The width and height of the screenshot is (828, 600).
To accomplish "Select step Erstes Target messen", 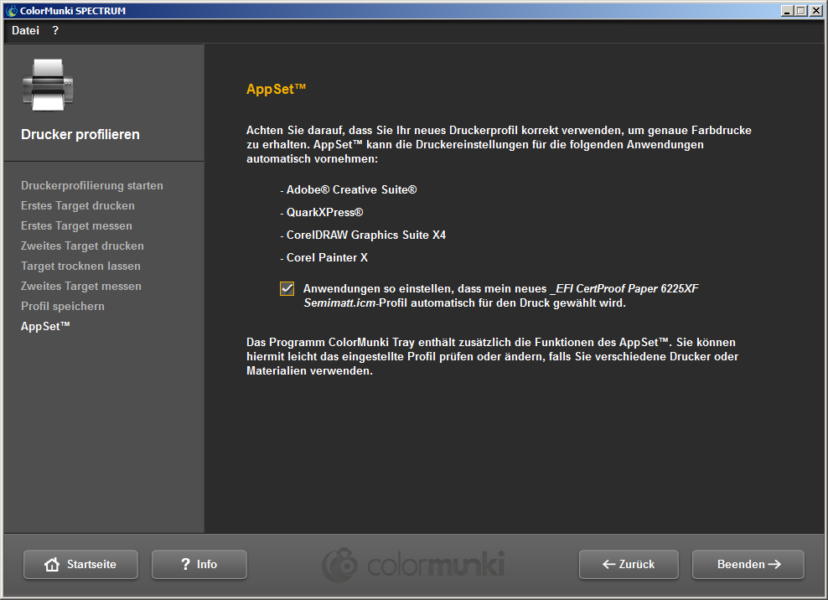I will click(x=76, y=225).
